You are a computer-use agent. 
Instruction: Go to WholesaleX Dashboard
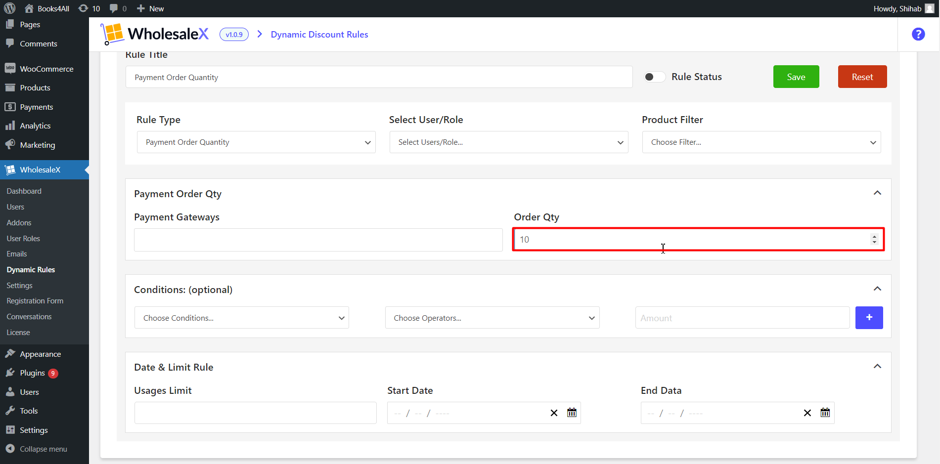(24, 191)
